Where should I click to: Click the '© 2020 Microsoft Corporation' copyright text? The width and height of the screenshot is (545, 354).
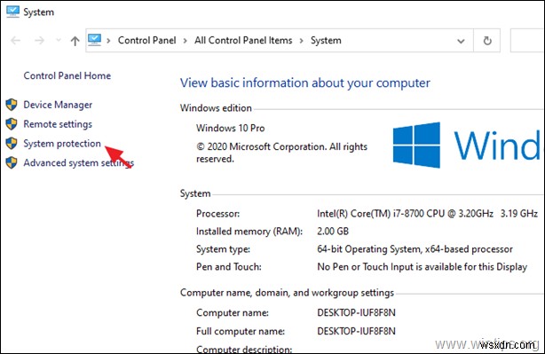point(281,153)
